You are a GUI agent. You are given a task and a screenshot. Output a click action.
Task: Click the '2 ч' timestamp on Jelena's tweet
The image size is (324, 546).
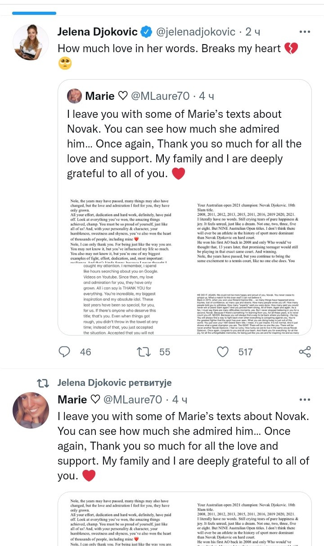(x=252, y=32)
